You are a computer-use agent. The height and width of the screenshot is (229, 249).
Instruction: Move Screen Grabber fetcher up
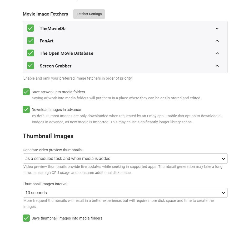217,66
